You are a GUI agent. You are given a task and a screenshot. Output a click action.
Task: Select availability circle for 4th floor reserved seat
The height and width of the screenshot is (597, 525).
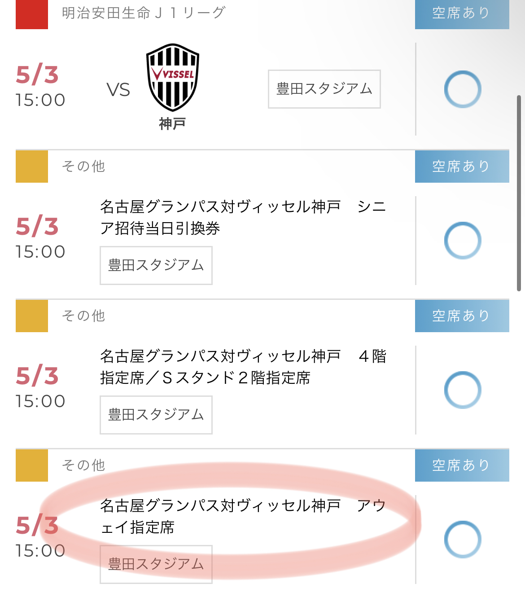point(463,390)
